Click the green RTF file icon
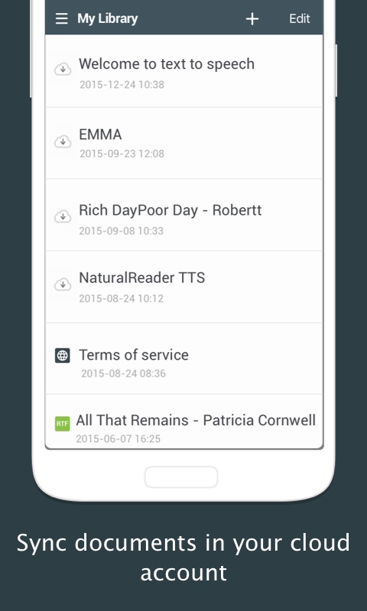The width and height of the screenshot is (367, 611). [x=63, y=424]
